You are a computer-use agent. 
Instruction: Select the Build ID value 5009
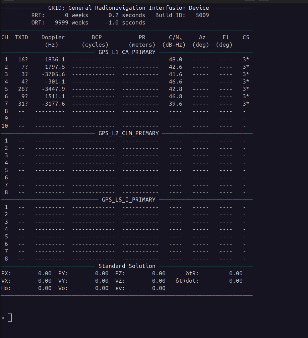tap(202, 15)
